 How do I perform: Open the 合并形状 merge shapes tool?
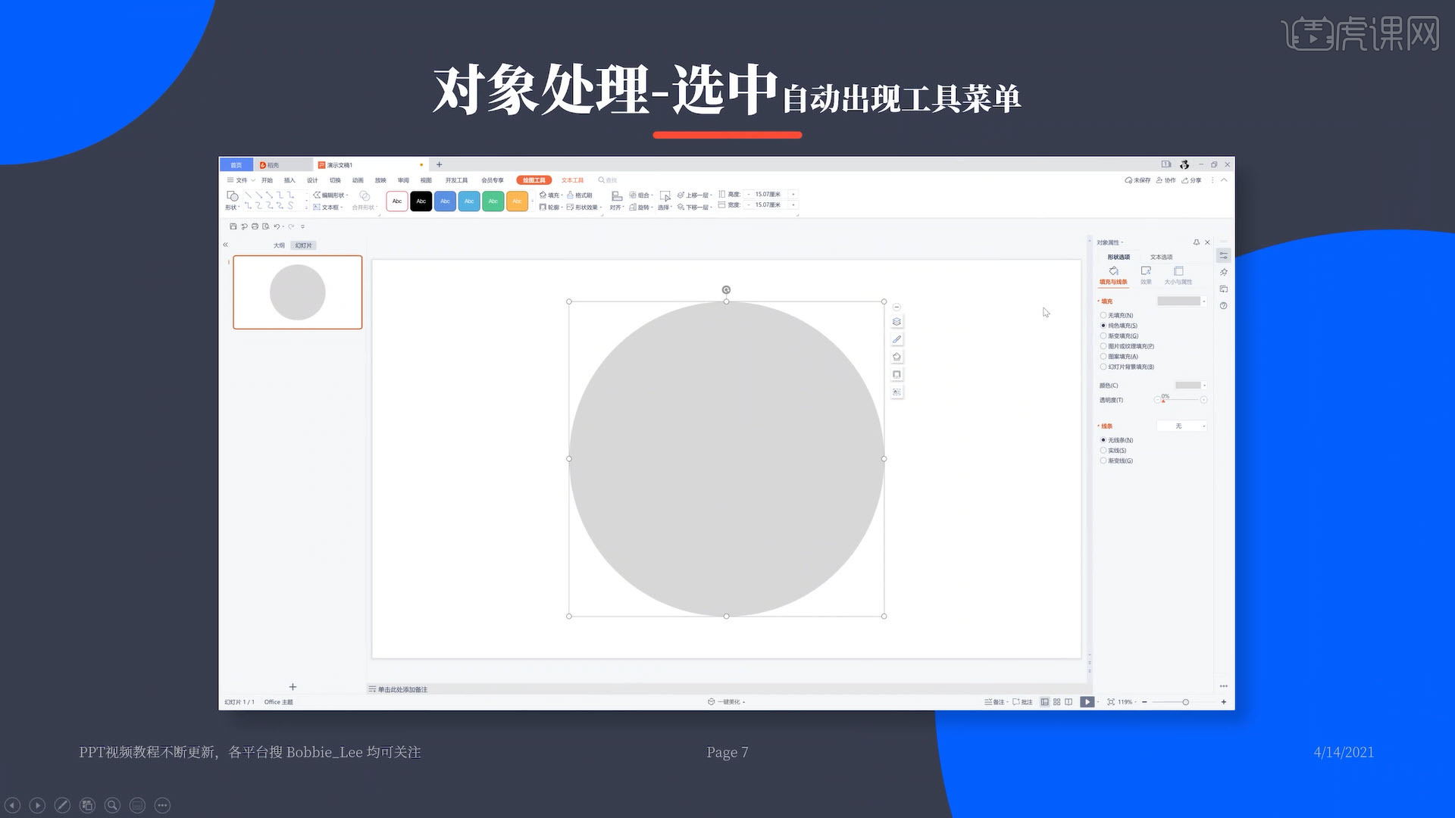[x=365, y=200]
